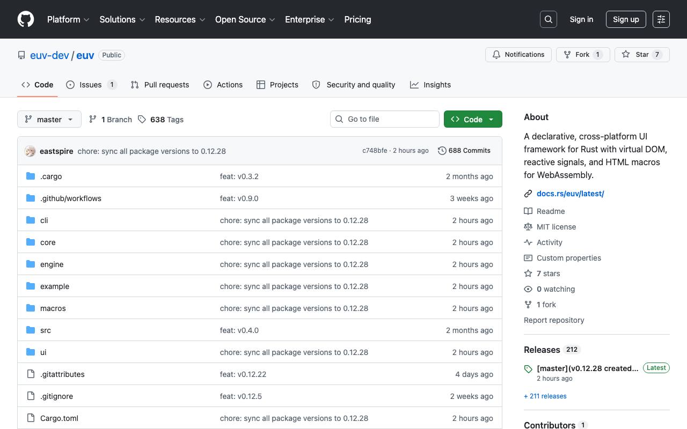Open the src commit message feat: v0.4.0
This screenshot has width=687, height=429.
239,330
